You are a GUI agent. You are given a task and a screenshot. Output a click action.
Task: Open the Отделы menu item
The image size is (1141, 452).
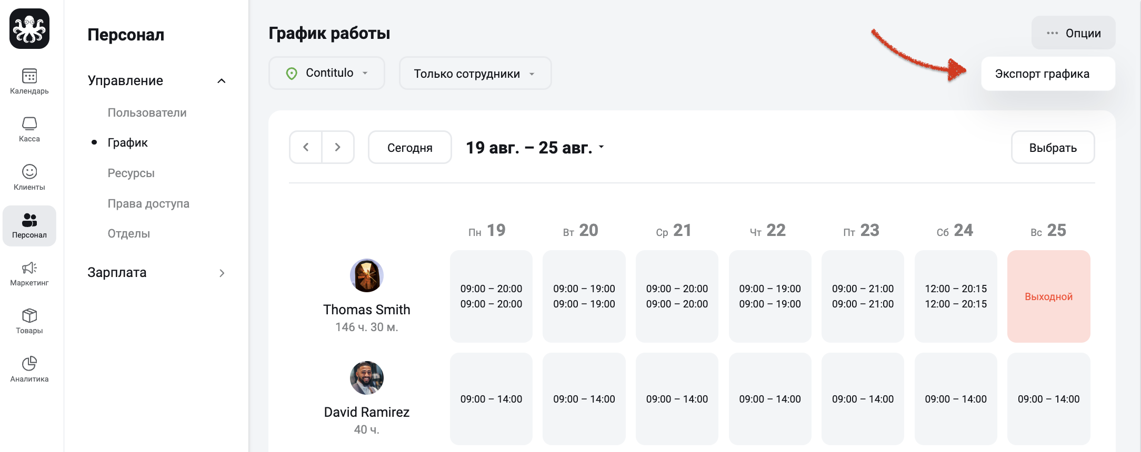point(129,233)
